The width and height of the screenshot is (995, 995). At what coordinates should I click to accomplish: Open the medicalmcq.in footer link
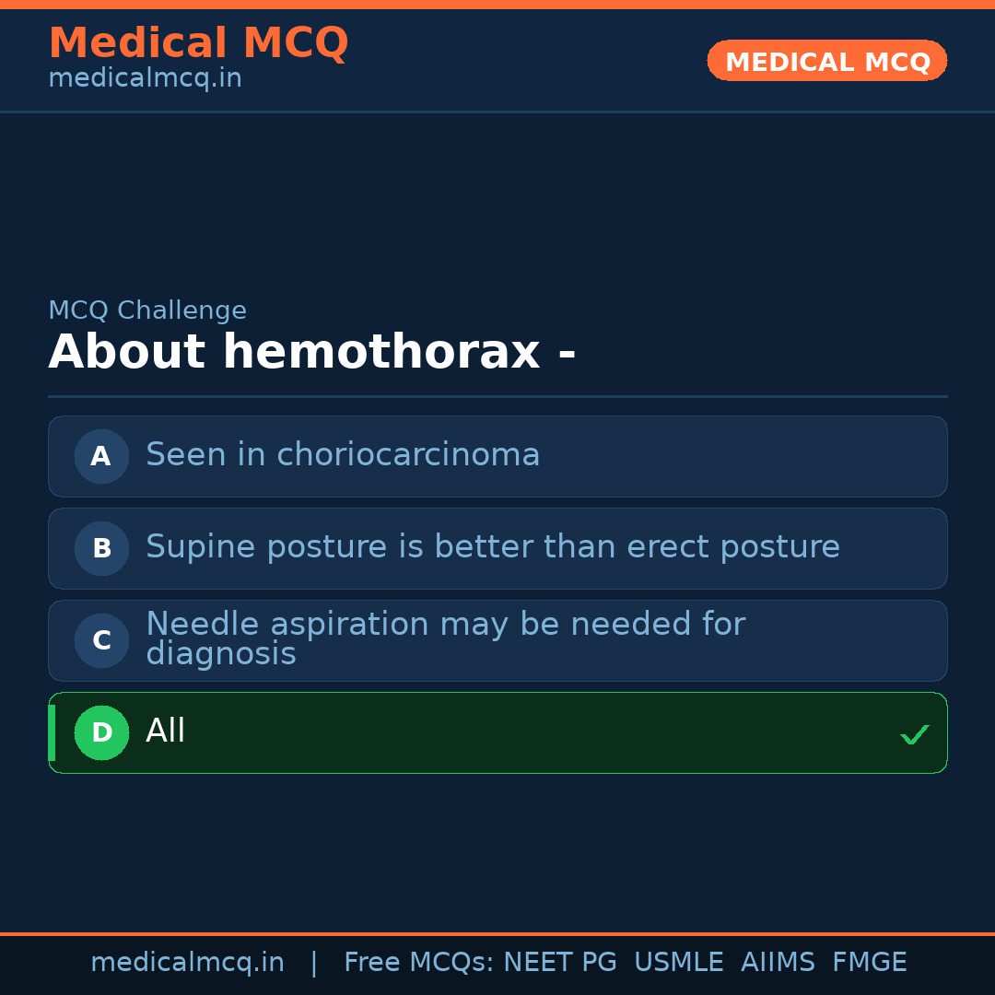click(187, 963)
